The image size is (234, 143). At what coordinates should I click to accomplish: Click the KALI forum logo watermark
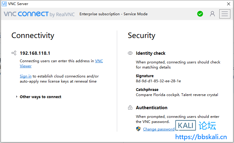(195, 126)
